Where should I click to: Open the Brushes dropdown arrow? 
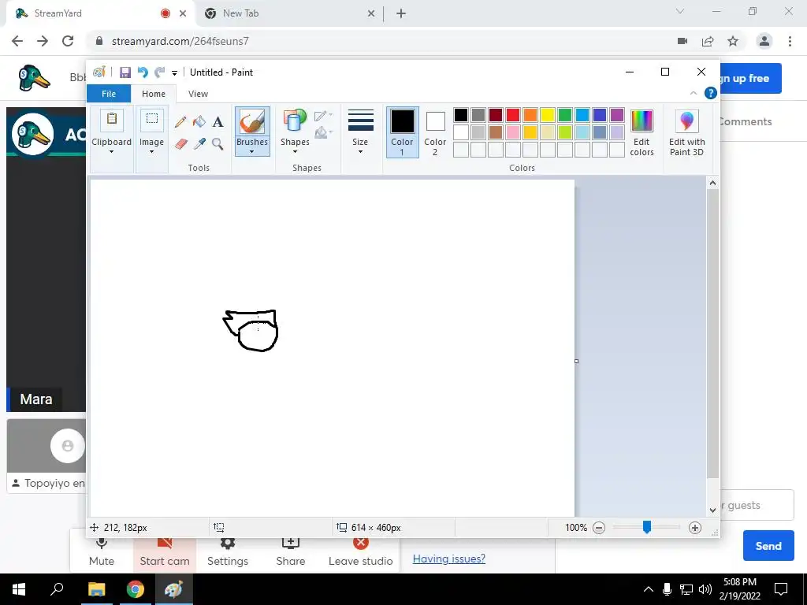[251, 151]
